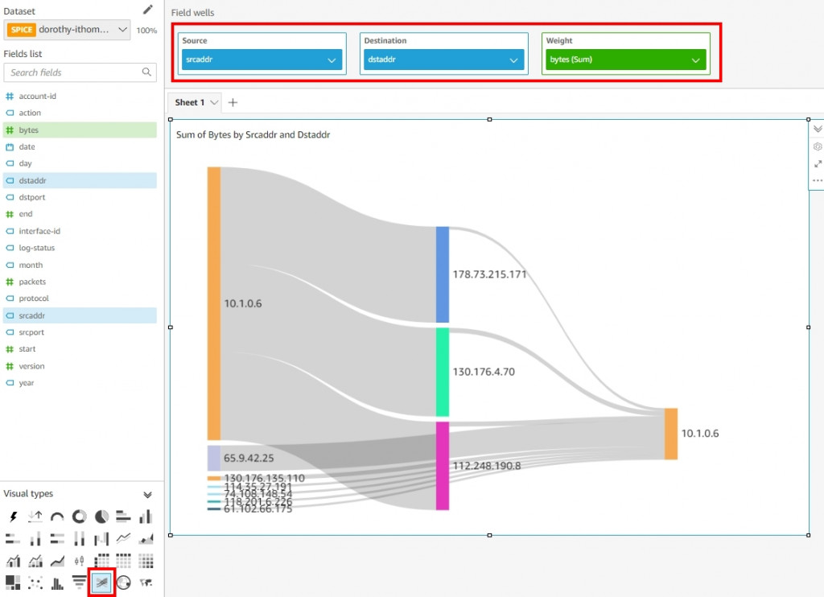
Task: Click the green 130.176.4.70 node bar
Action: tap(443, 372)
